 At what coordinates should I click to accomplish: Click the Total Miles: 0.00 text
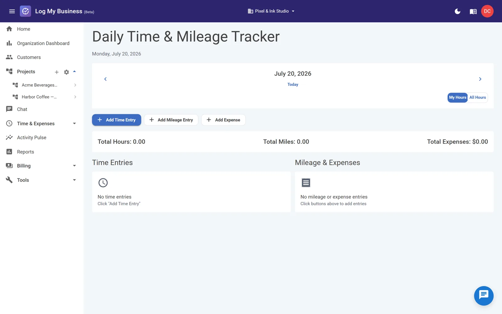[286, 142]
